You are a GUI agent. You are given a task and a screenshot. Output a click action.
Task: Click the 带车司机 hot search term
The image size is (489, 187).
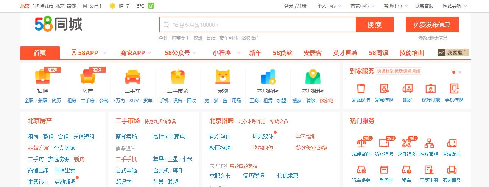click(x=228, y=38)
